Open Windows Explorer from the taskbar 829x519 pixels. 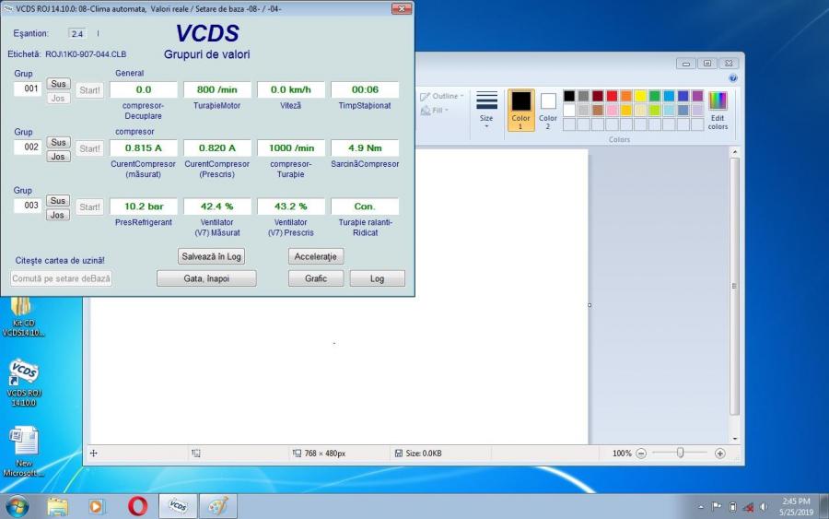pos(57,506)
